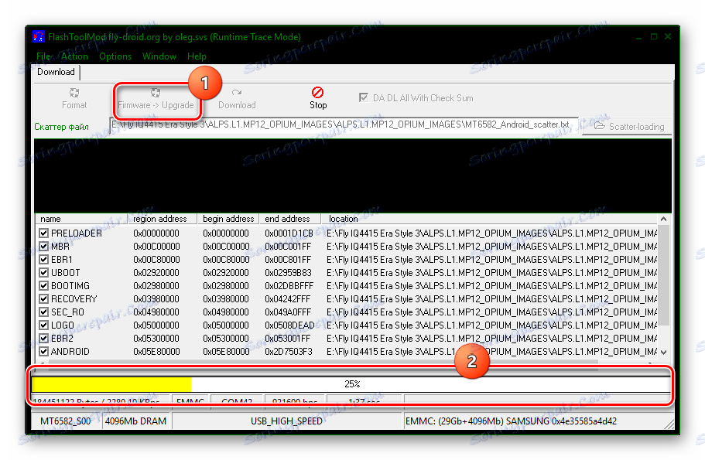
Task: Select the Download tab
Action: [56, 72]
